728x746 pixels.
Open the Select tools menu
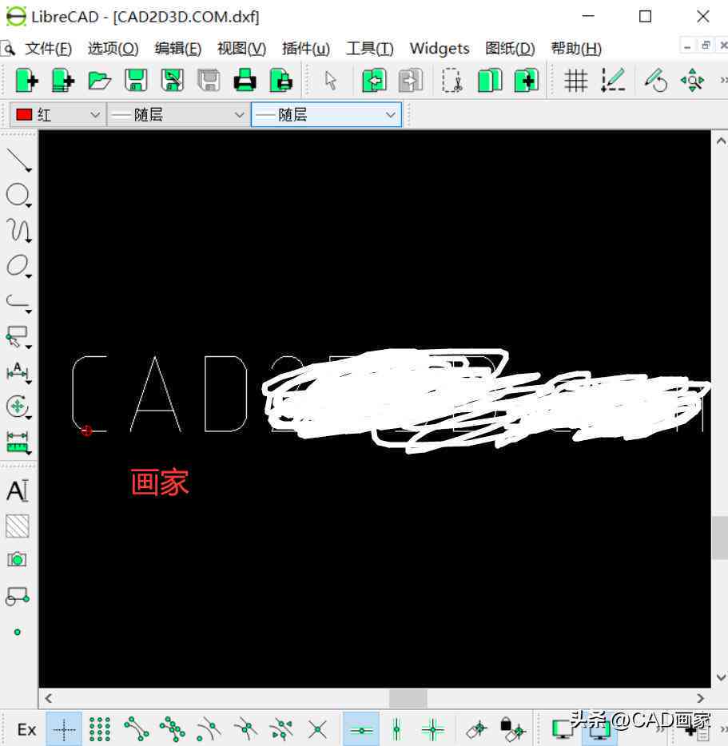pyautogui.click(x=18, y=337)
